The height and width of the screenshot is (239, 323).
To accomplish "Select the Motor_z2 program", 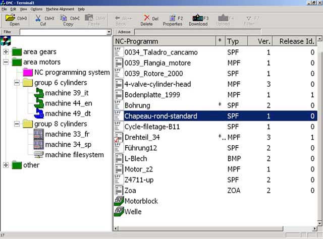I will point(139,169).
